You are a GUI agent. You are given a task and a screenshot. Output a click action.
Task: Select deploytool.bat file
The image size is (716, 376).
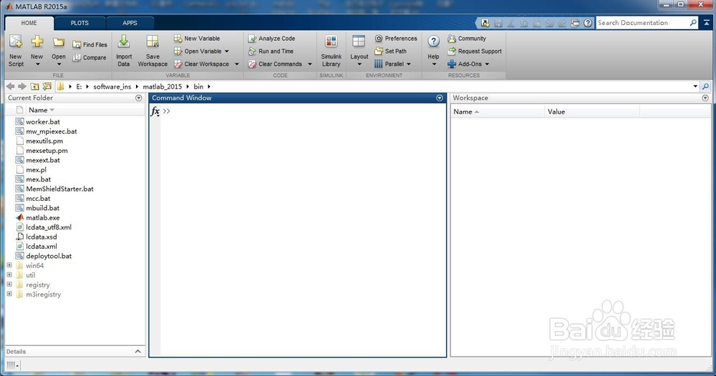49,256
